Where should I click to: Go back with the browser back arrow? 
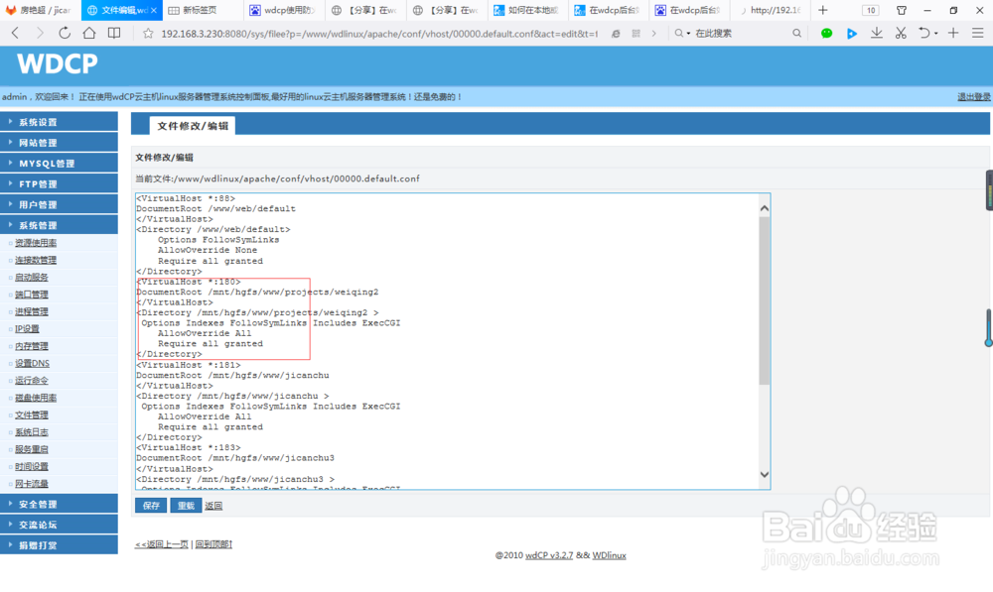tap(15, 33)
